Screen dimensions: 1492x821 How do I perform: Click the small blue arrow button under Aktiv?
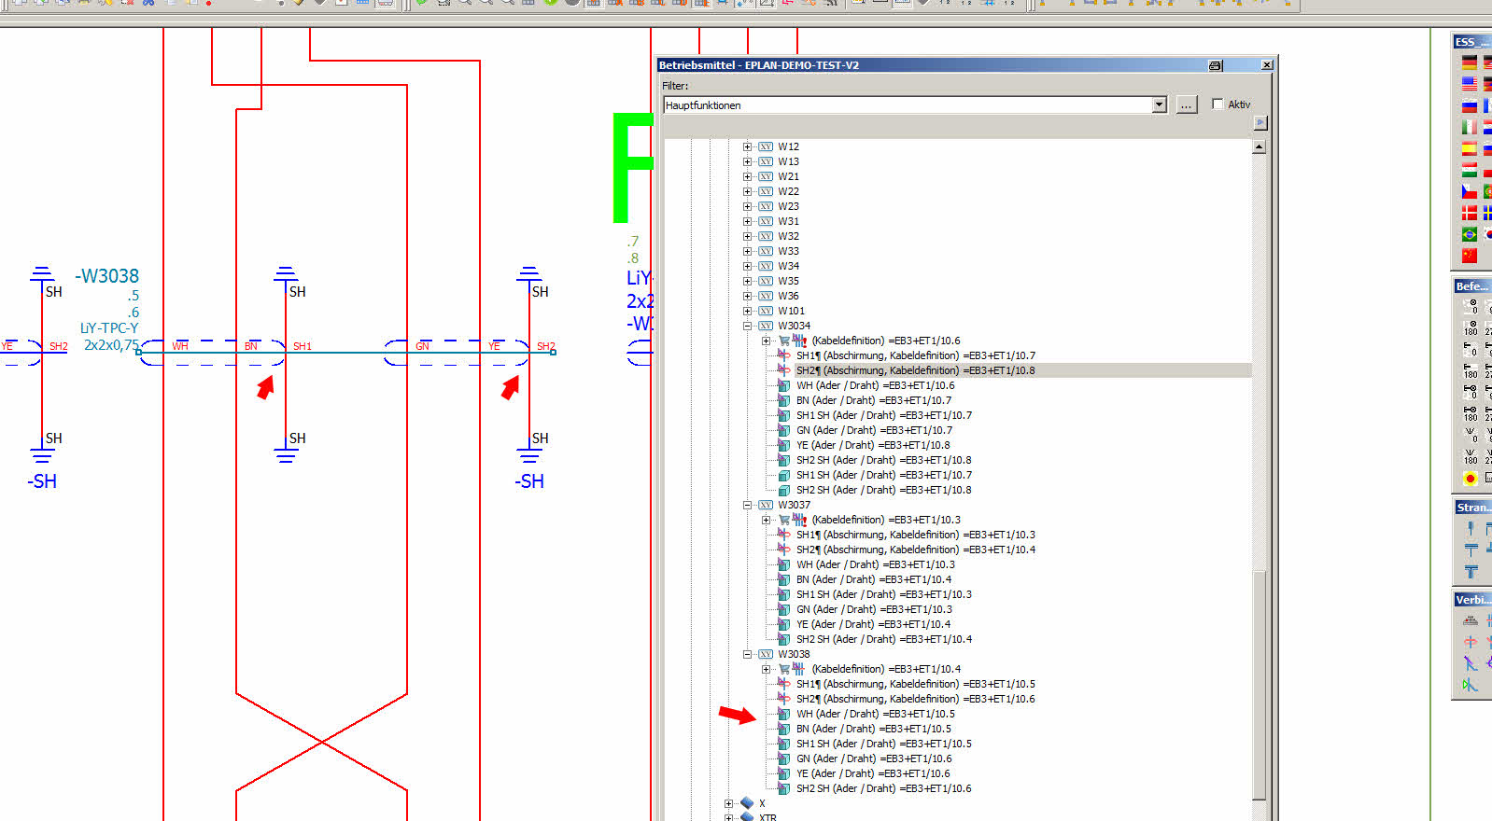click(1260, 122)
